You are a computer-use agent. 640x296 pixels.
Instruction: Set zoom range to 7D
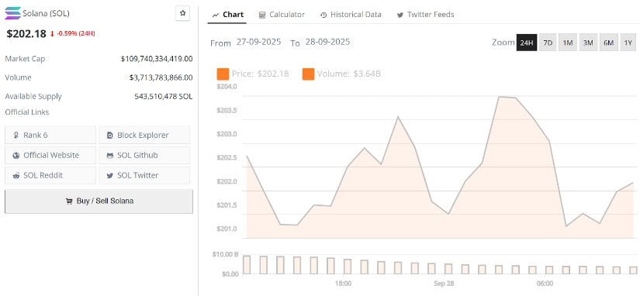click(x=548, y=43)
